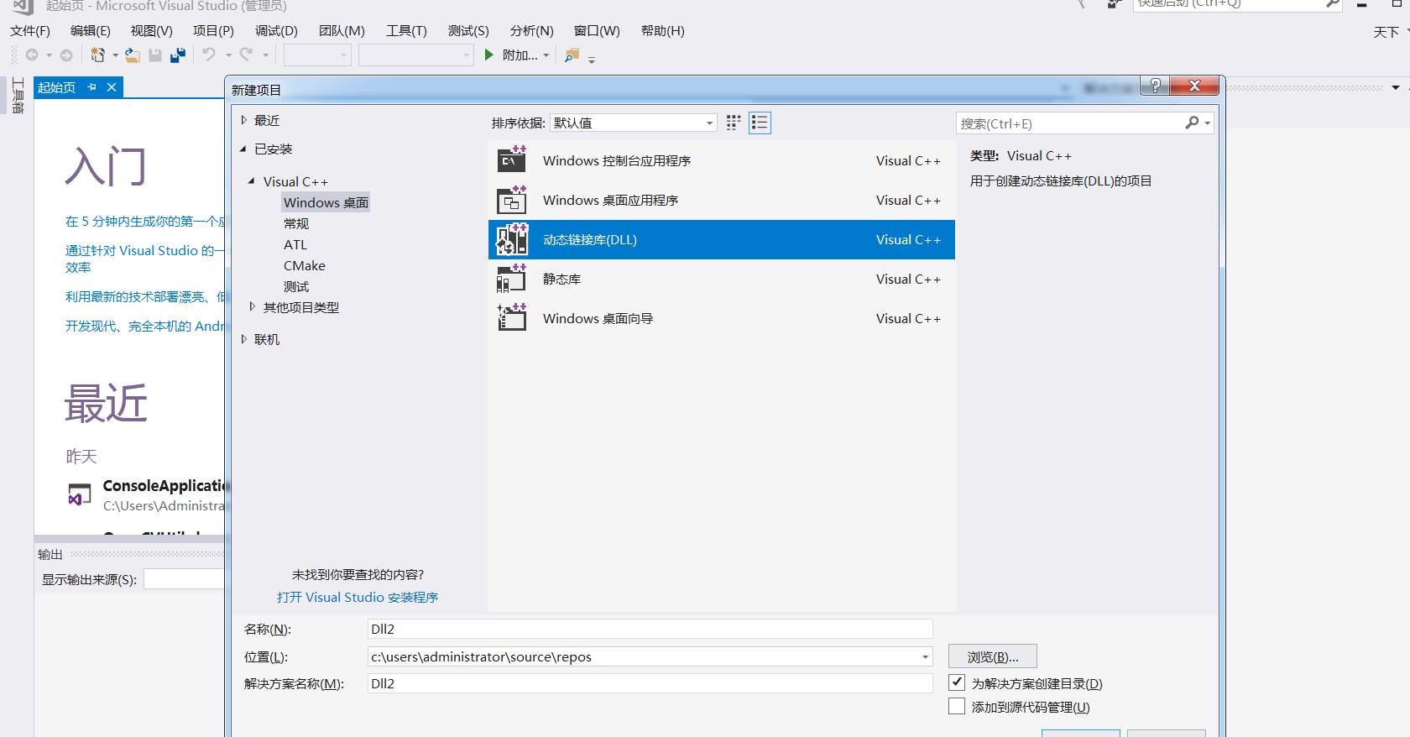Click the magnifier in the dialog search box
The image size is (1410, 737).
[x=1192, y=123]
